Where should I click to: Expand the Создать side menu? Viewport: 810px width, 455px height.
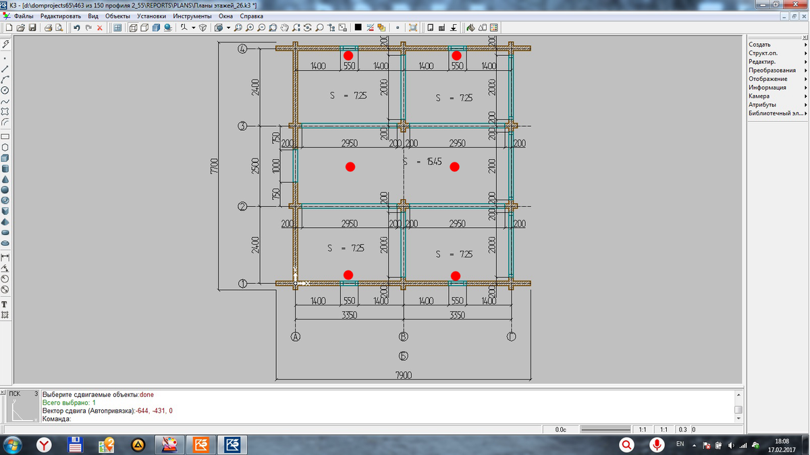pos(778,44)
